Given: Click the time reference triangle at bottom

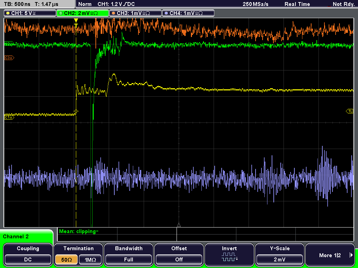Looking at the screenshot, I should [179, 225].
